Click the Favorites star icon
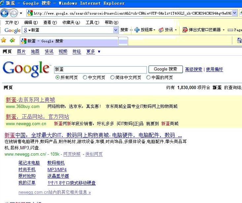The height and width of the screenshot is (203, 242). (4, 40)
